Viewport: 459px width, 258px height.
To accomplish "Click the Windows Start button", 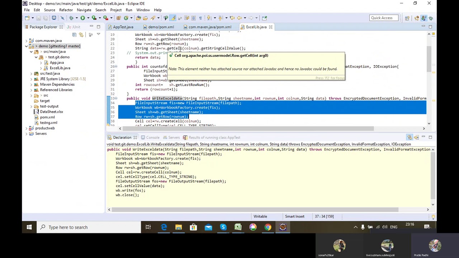I will 29,227.
